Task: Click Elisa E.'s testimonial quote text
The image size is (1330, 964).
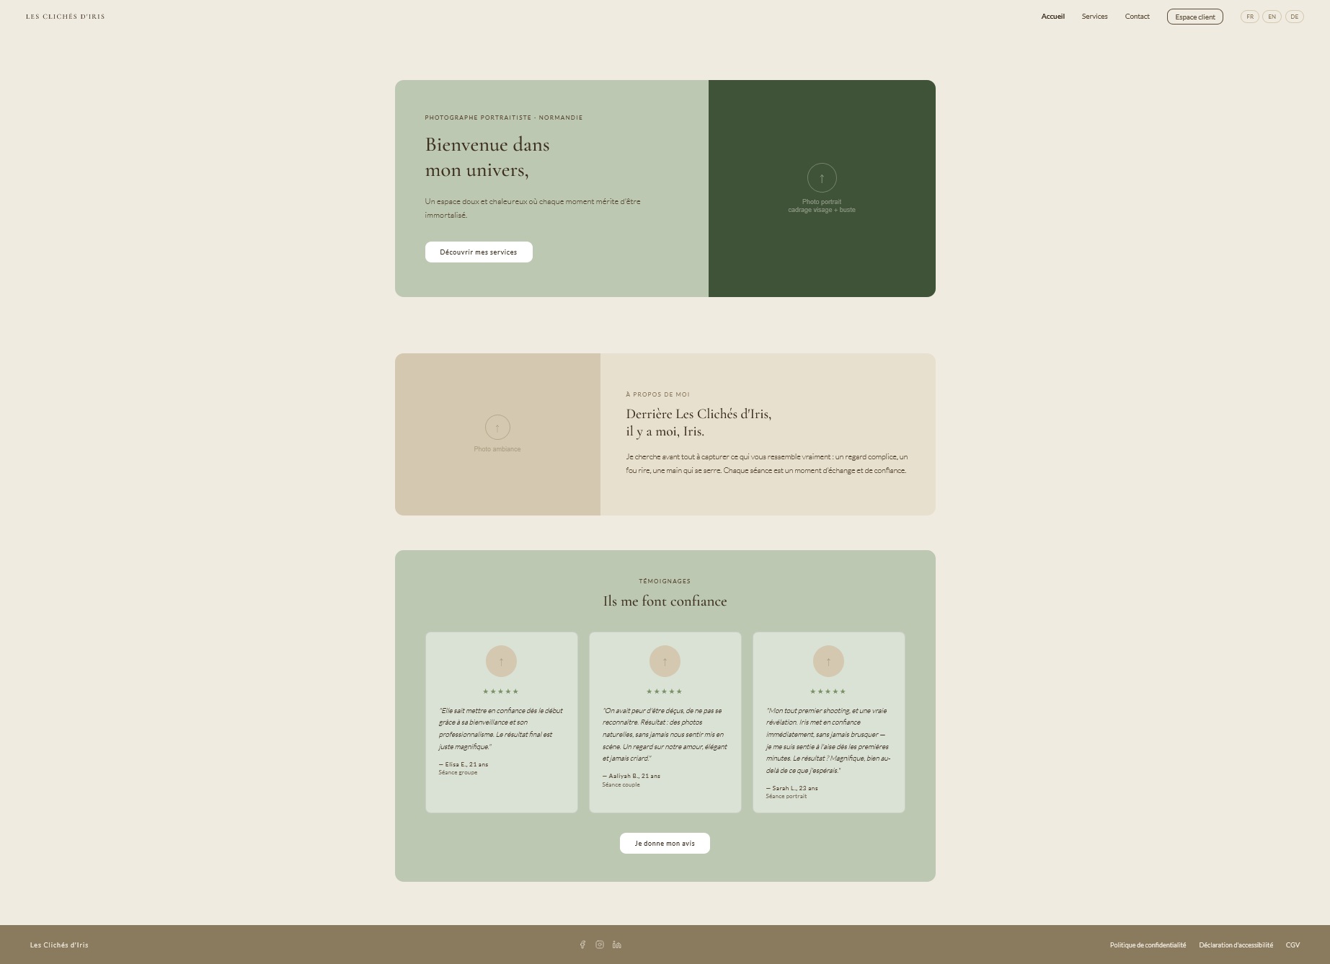Action: point(500,729)
